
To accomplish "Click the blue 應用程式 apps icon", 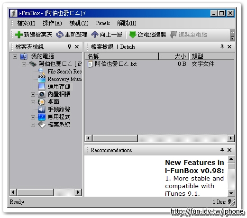I will coord(42,117).
